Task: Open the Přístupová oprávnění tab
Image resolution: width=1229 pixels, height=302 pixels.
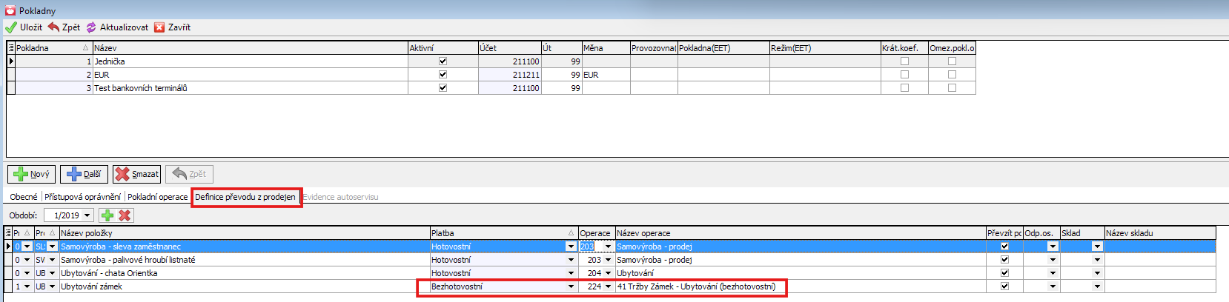Action: [x=82, y=197]
